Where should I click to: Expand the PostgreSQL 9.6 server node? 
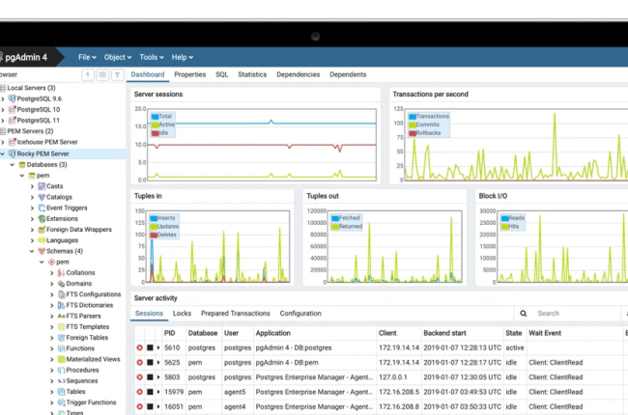(x=3, y=98)
